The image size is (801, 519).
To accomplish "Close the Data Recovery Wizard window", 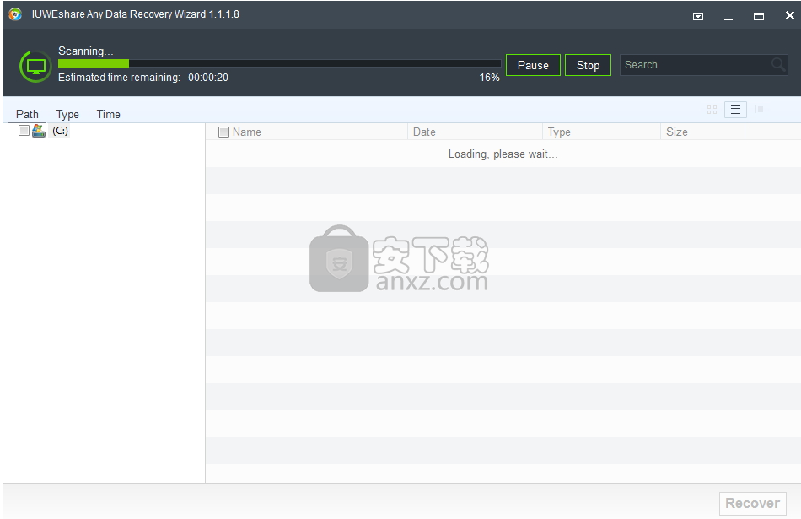I will point(789,15).
